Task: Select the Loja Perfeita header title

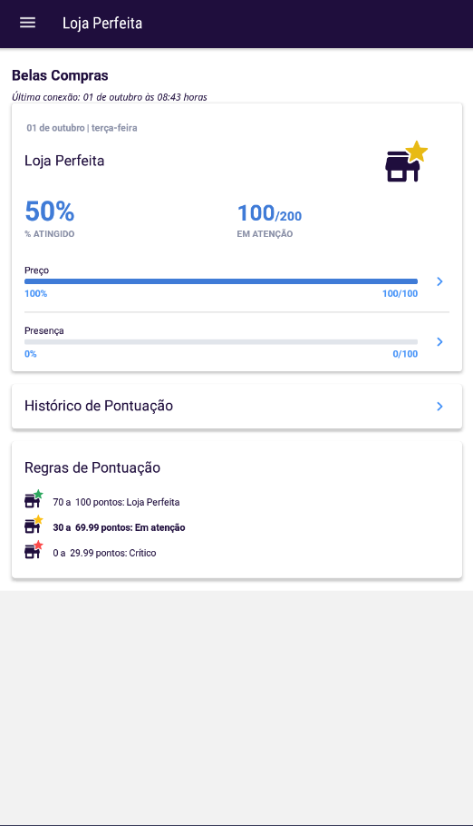Action: pyautogui.click(x=102, y=24)
